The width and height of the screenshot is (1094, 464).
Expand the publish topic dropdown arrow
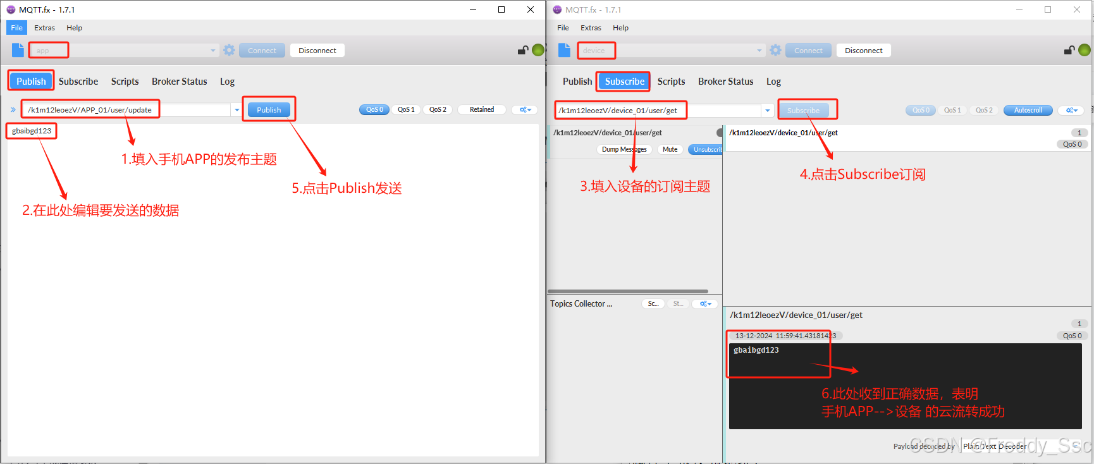pyautogui.click(x=237, y=109)
